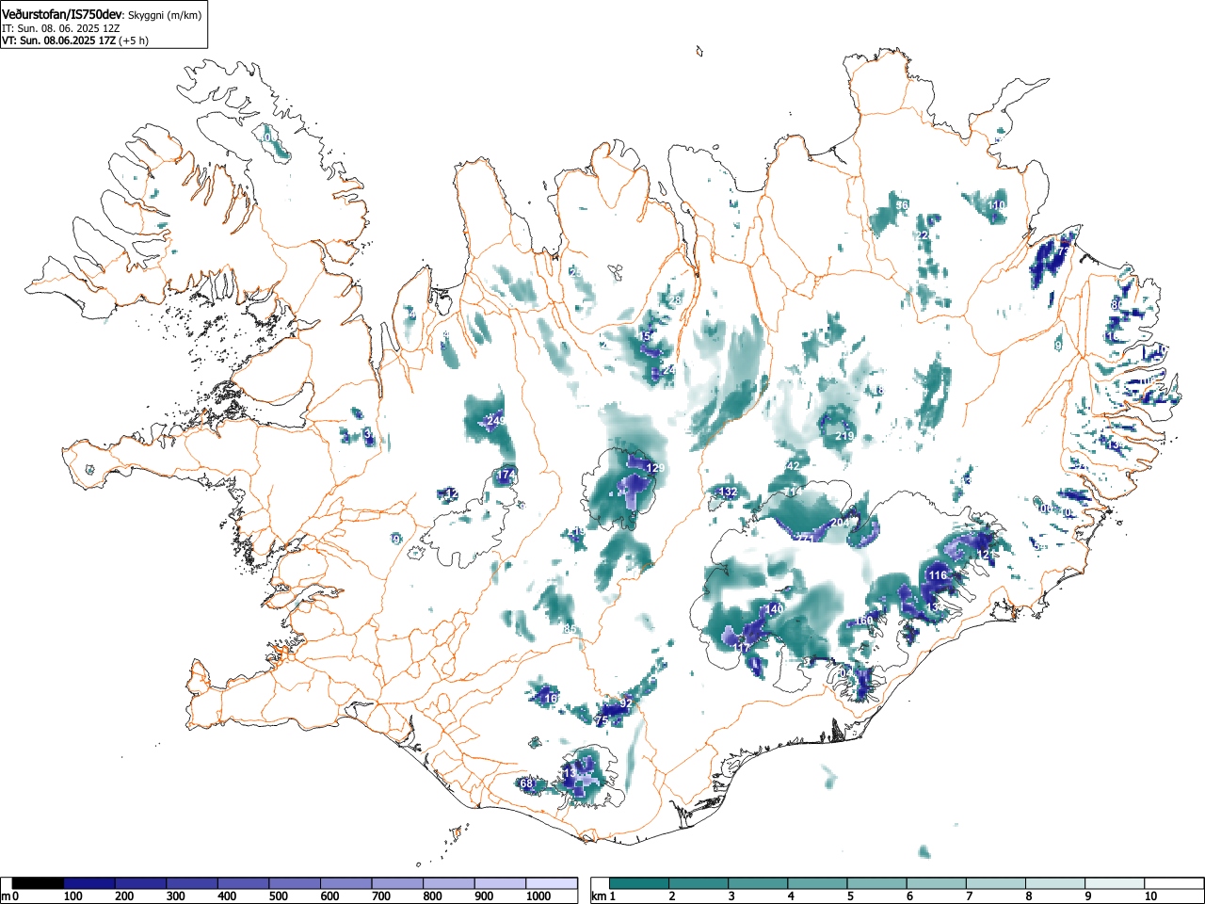Click the '68' visibility value on map
Viewport: 1205px width, 904px height.
coord(526,783)
